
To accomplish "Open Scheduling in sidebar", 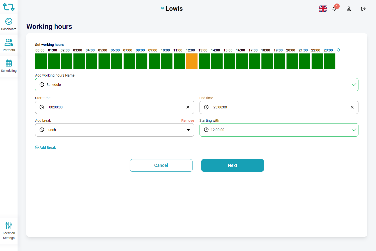I will click(9, 66).
